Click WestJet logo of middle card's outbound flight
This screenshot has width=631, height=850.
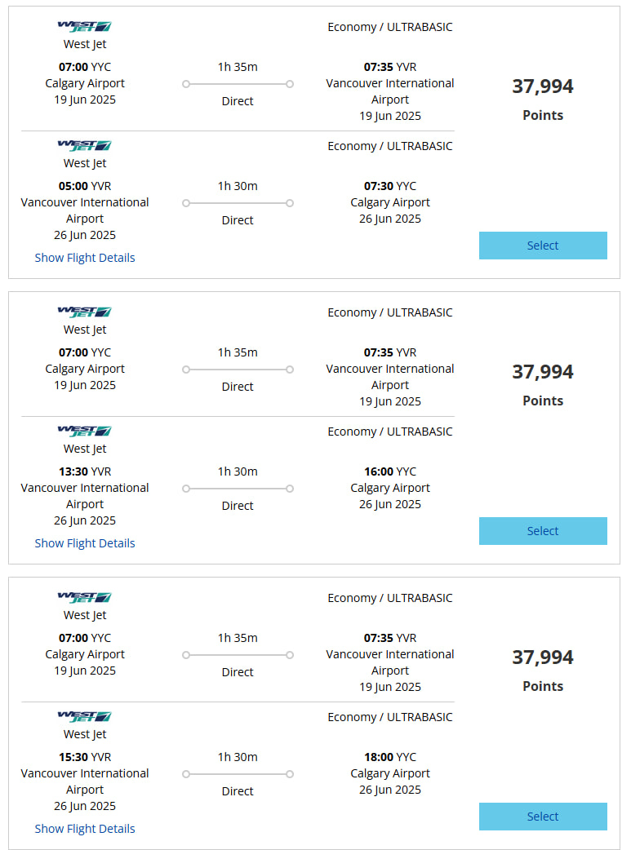tap(84, 312)
